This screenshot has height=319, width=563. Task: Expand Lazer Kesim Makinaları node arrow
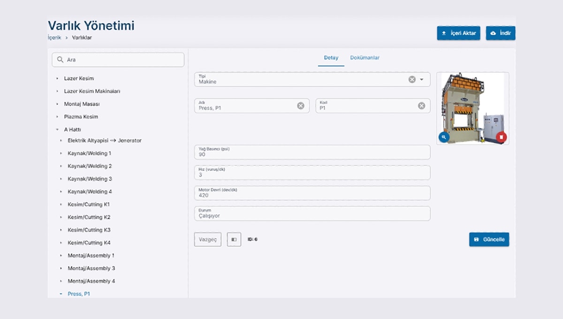tap(57, 91)
